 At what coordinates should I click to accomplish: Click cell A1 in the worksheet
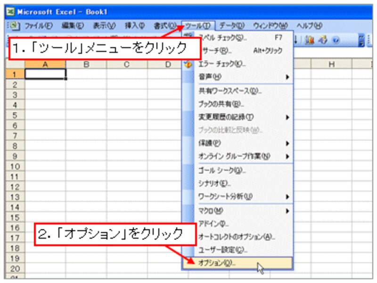point(45,74)
